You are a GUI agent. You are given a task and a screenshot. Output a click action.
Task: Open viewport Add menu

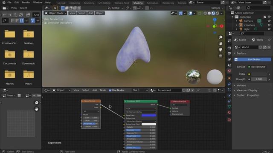(x=90, y=13)
